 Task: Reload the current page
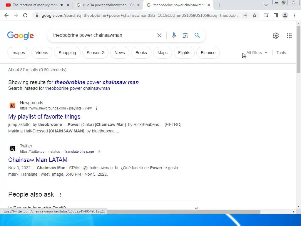(25, 15)
